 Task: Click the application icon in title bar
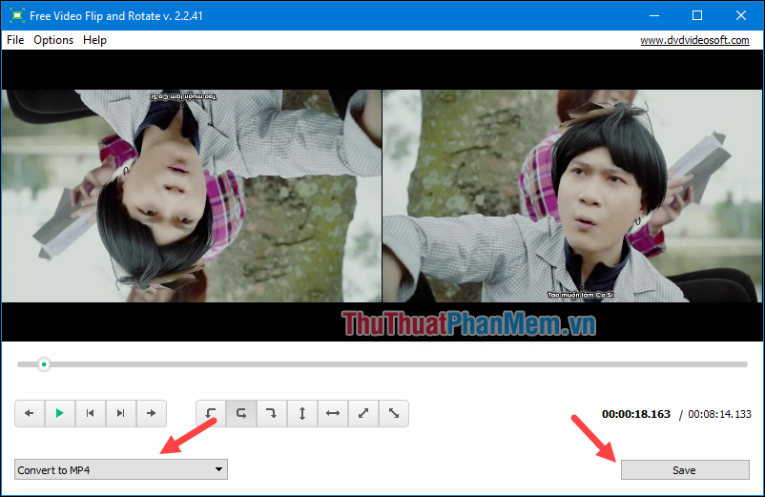(x=16, y=15)
